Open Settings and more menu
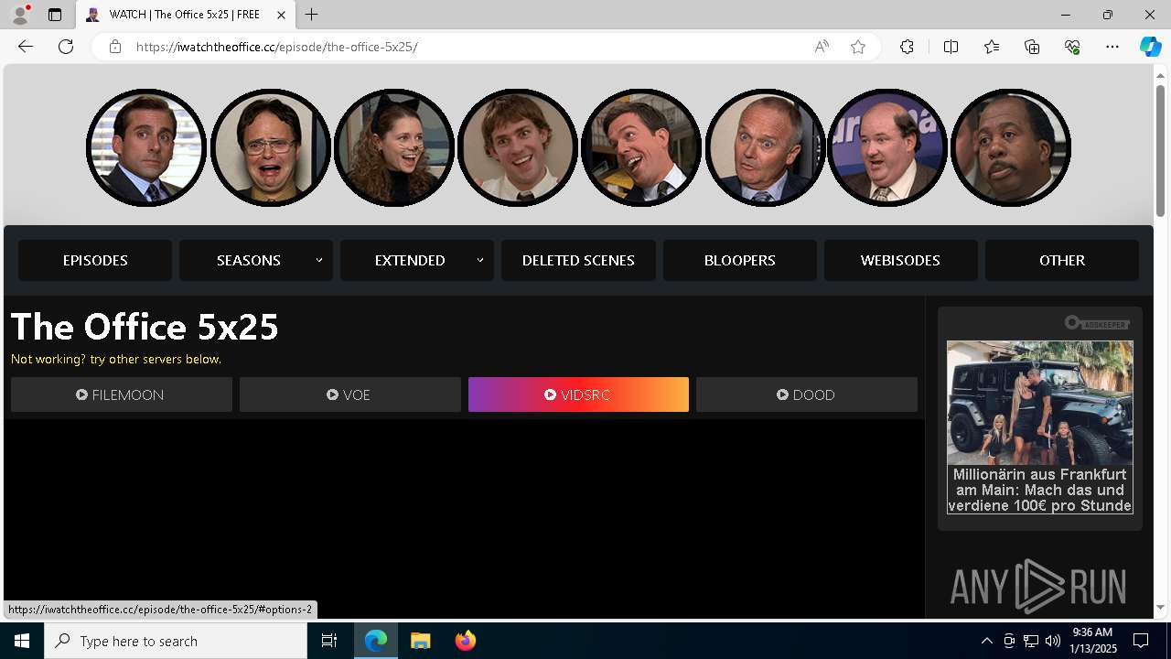 coord(1112,47)
